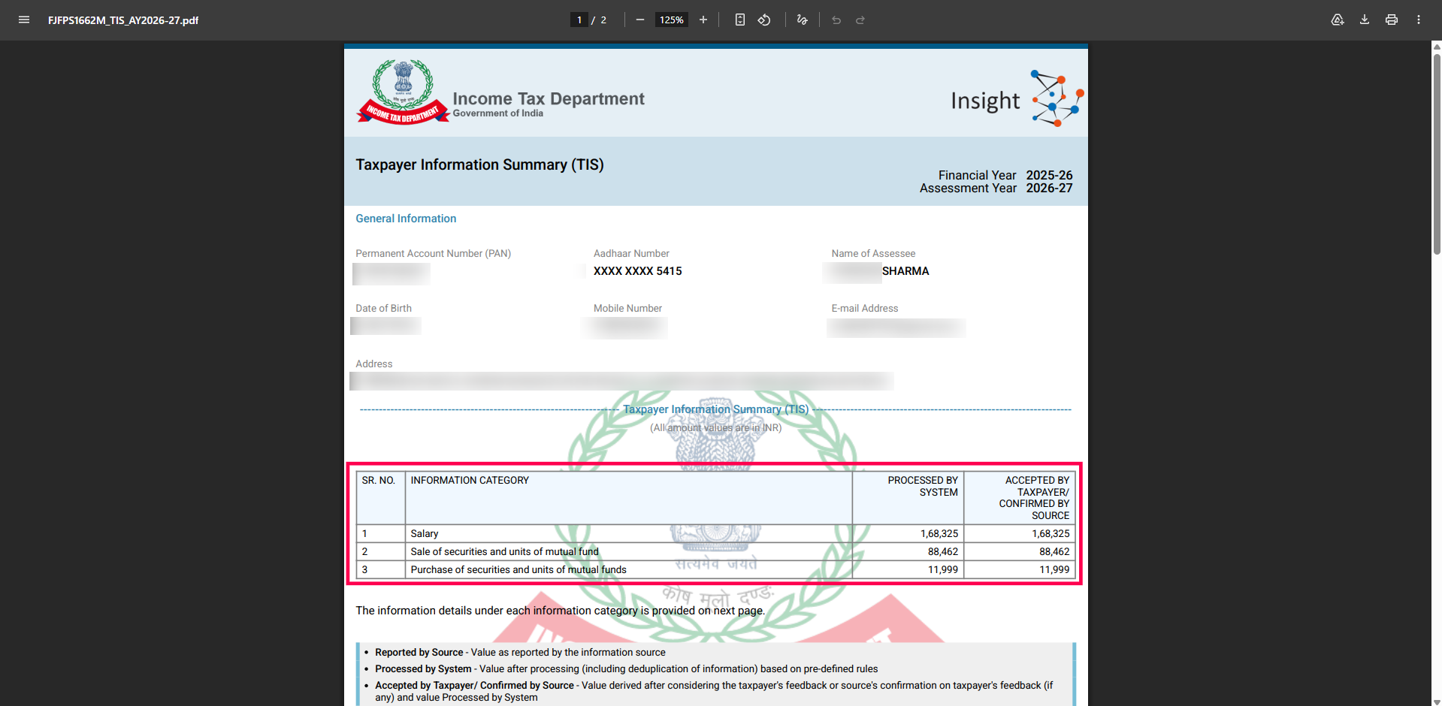Click the 125% zoom level field
Screen dimensions: 1442x706
(x=671, y=20)
